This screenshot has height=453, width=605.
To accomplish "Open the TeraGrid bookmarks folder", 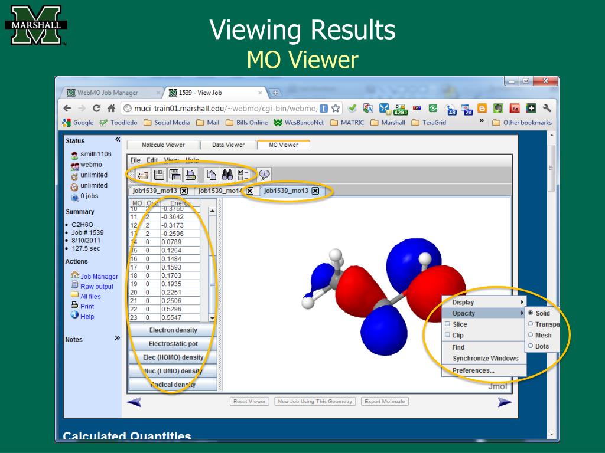I will 429,123.
